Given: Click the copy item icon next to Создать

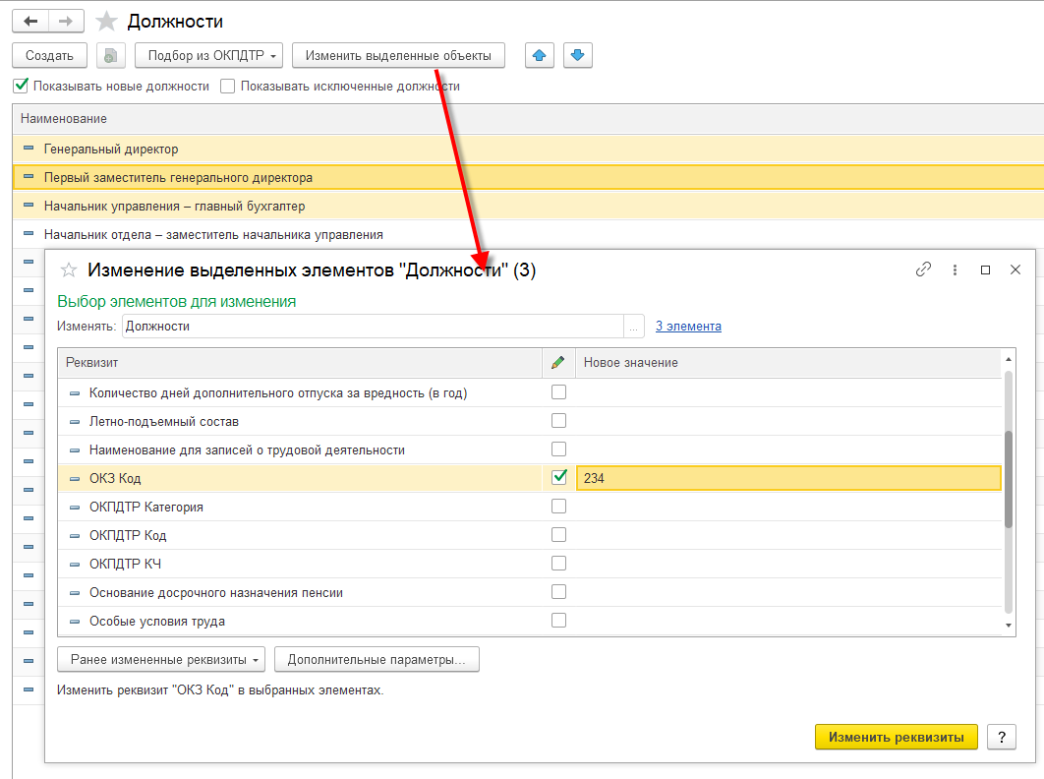Looking at the screenshot, I should click(111, 56).
